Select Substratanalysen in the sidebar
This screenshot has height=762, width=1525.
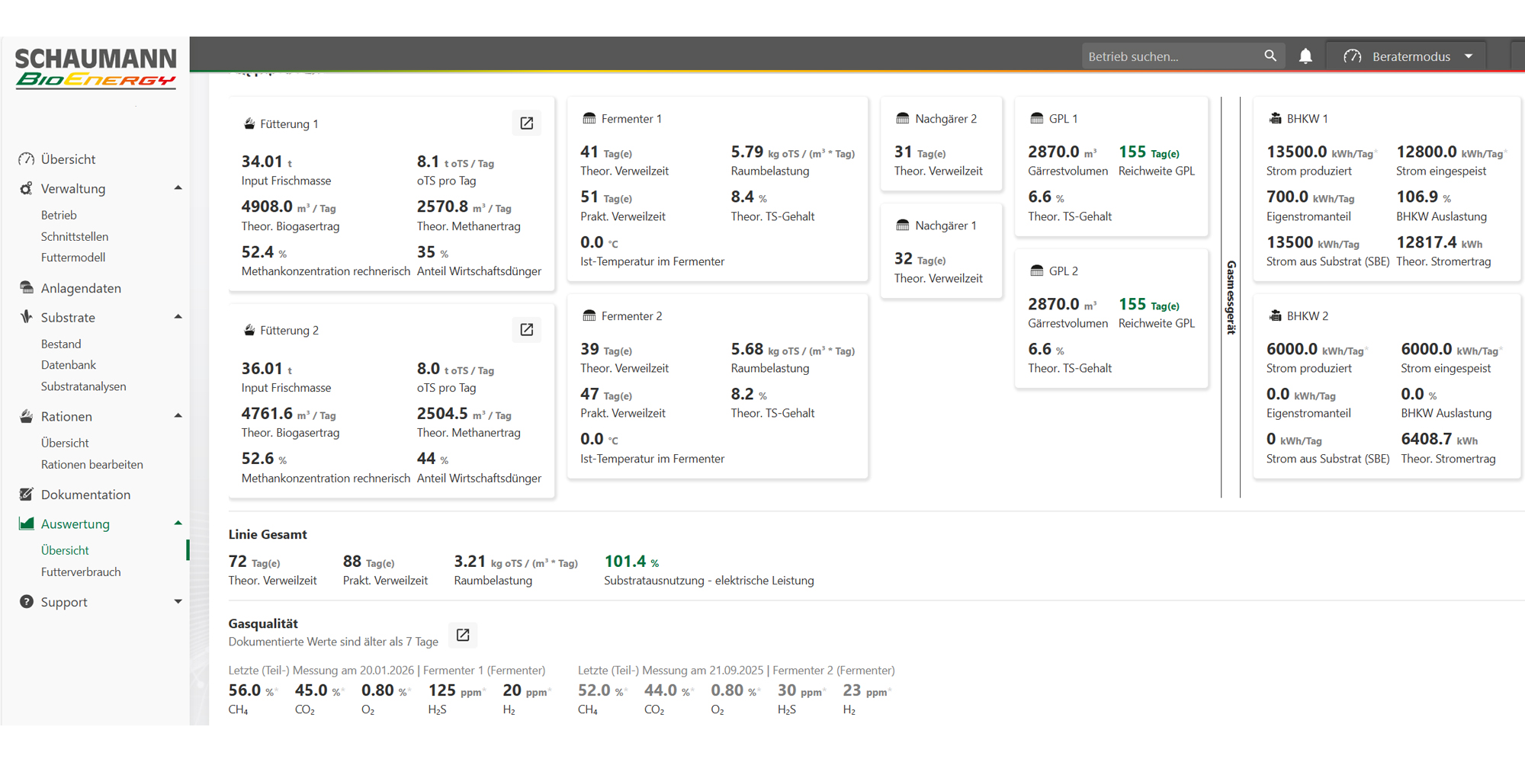83,386
